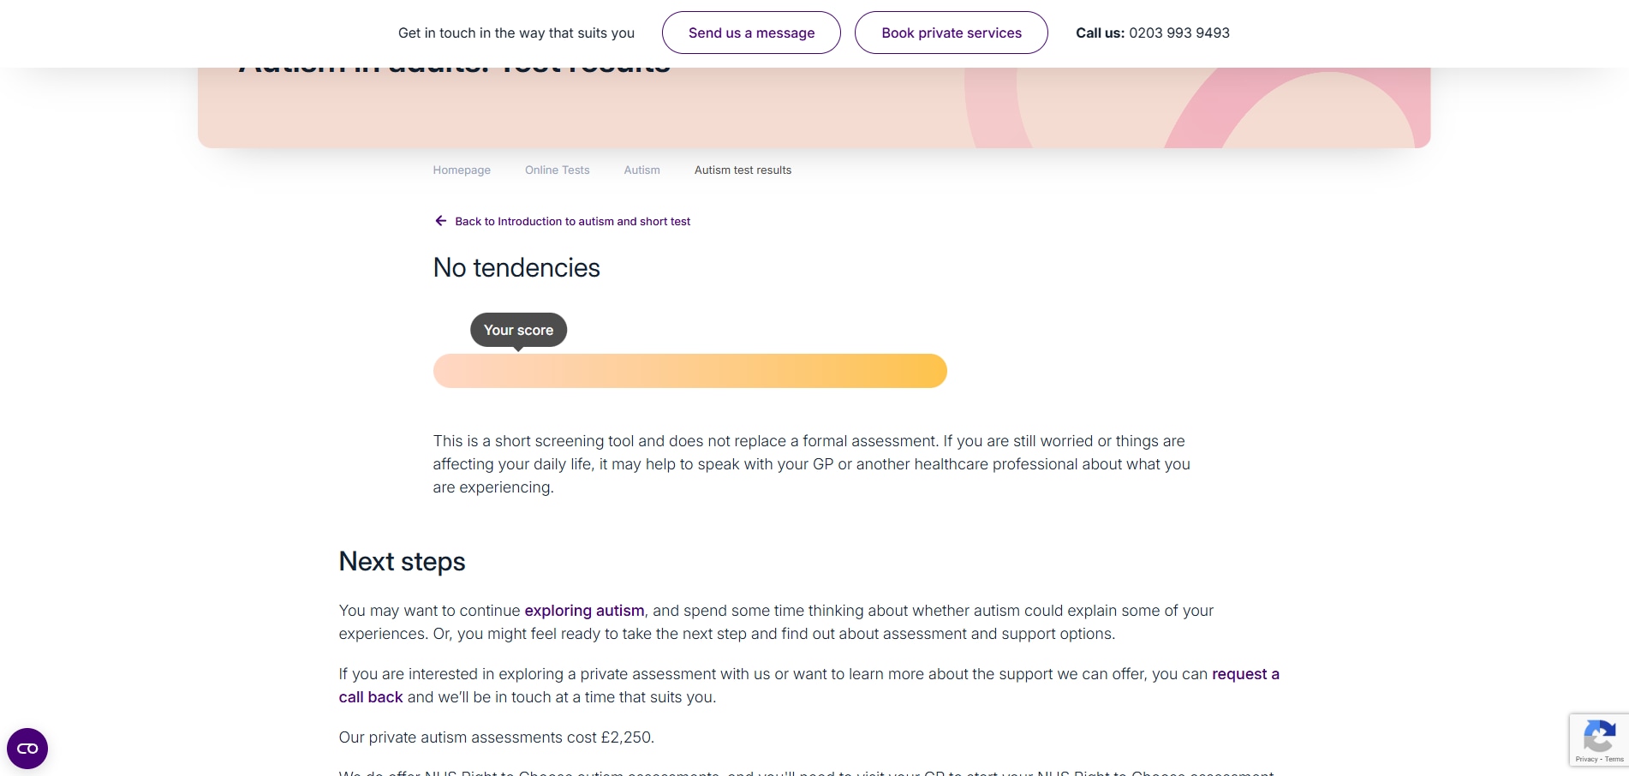Click the private assessments cost £2,250 text
Image resolution: width=1629 pixels, height=776 pixels.
(496, 737)
